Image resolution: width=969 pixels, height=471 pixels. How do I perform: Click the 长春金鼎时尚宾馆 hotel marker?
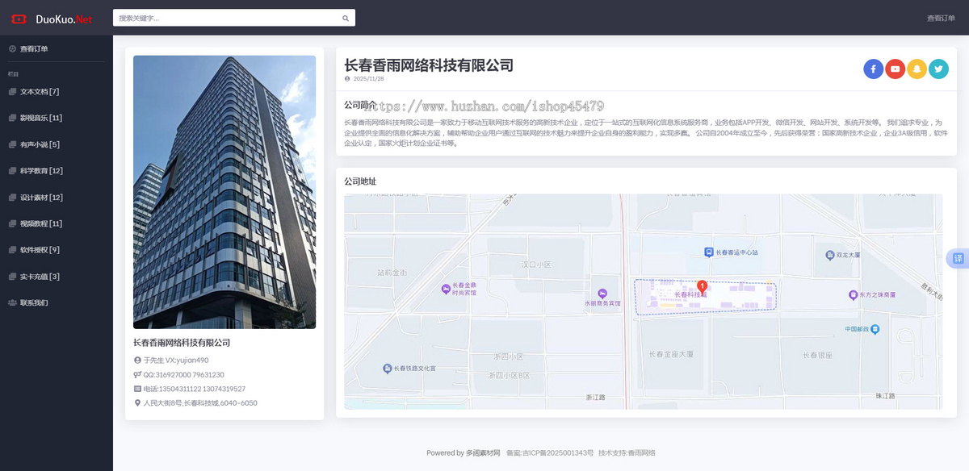tap(446, 289)
